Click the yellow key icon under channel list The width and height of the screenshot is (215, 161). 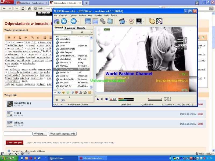(89, 93)
